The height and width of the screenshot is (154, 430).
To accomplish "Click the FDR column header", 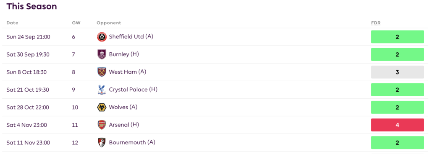I will point(376,23).
